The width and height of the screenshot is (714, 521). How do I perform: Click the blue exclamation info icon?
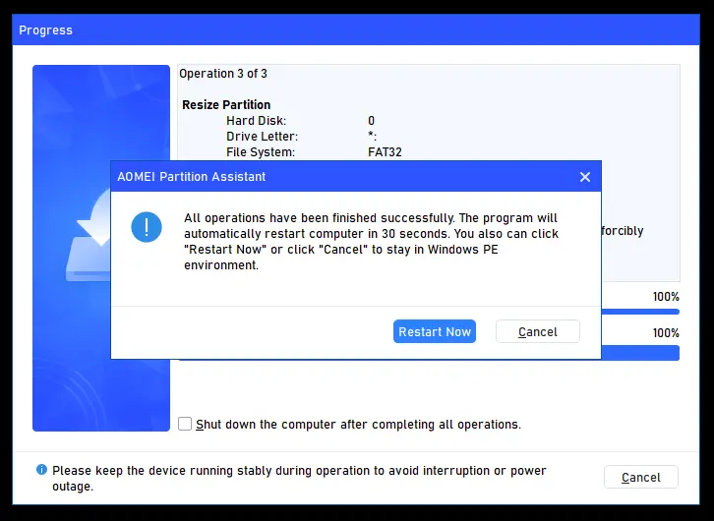(147, 227)
